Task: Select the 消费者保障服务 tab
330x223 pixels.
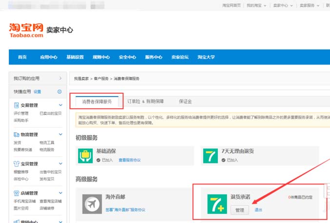Action: pos(97,101)
